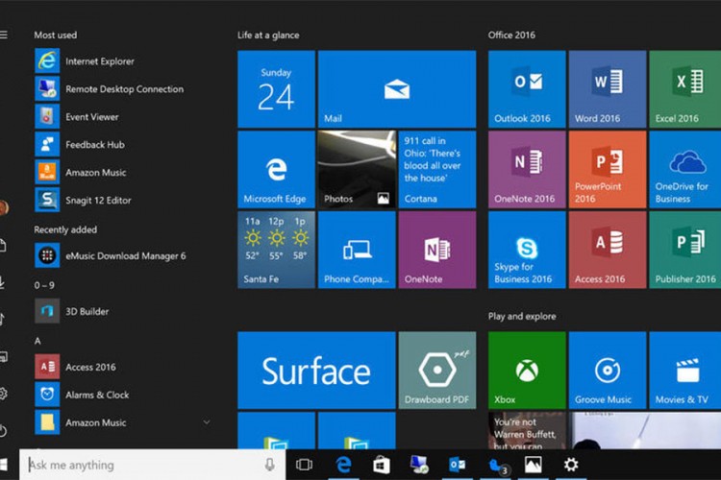Launch Remote Desktop Connection in Most used
The width and height of the screenshot is (721, 480).
[x=124, y=89]
